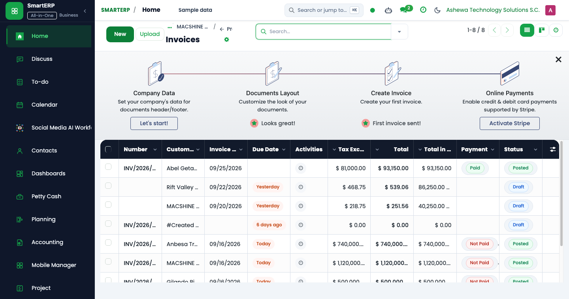Go to Accounting in the sidebar
The image size is (569, 299).
[x=49, y=243]
